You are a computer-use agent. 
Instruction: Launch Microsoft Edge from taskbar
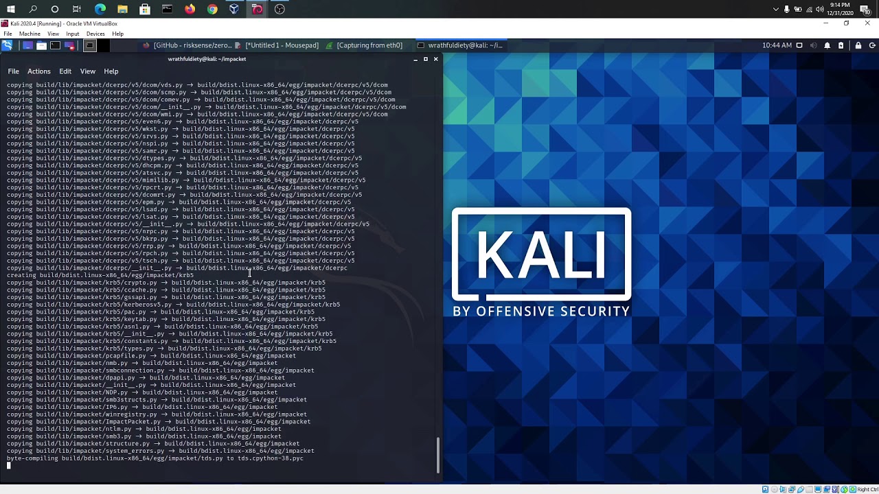(100, 9)
